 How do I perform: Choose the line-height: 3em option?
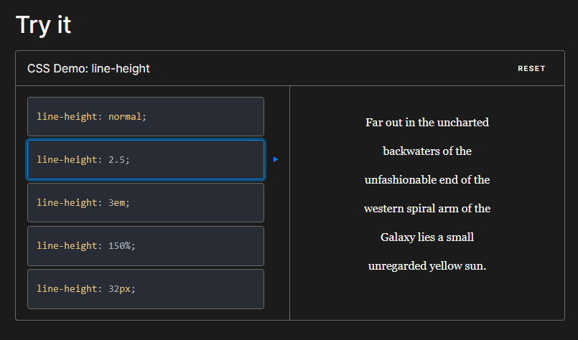146,202
